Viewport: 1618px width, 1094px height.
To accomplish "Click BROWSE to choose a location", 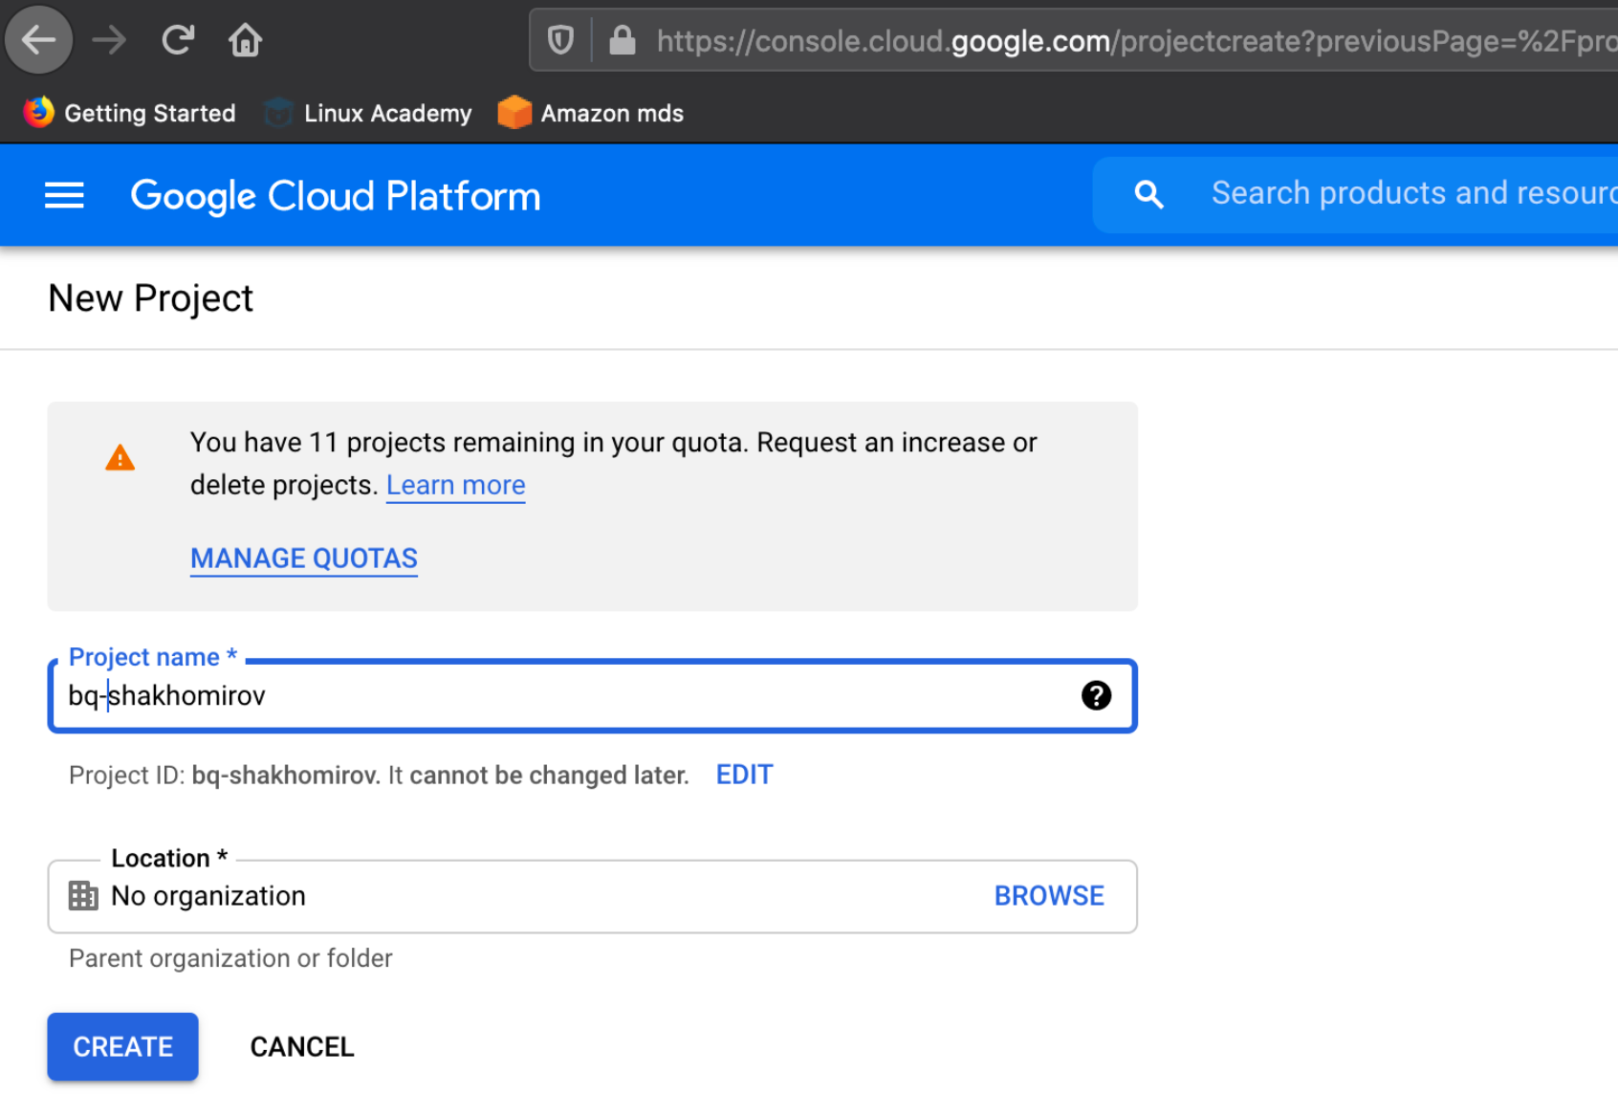I will pos(1049,896).
